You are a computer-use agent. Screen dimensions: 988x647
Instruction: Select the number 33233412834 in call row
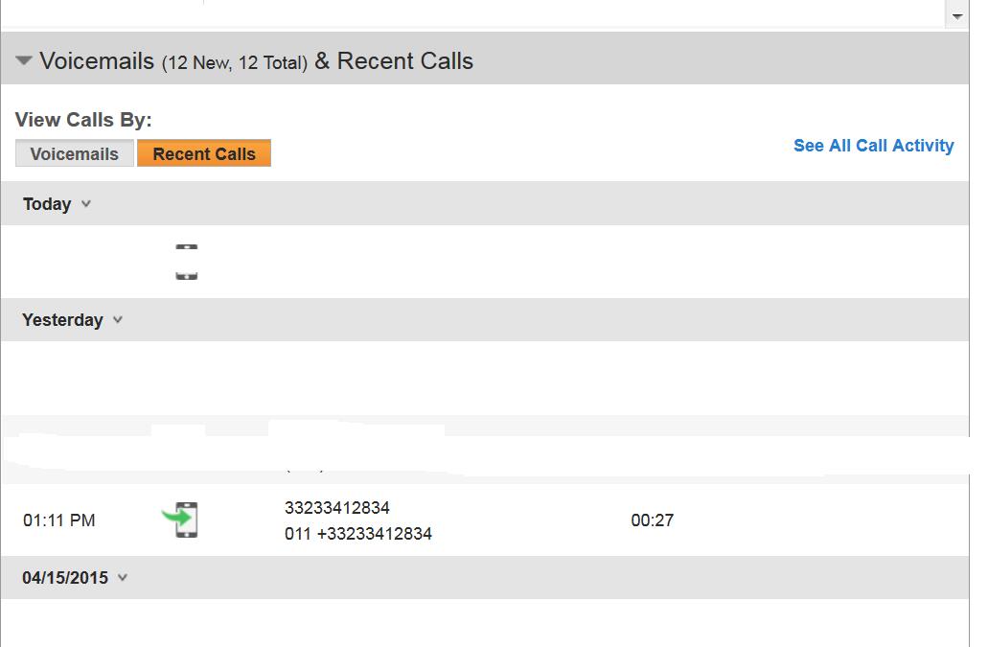(337, 508)
